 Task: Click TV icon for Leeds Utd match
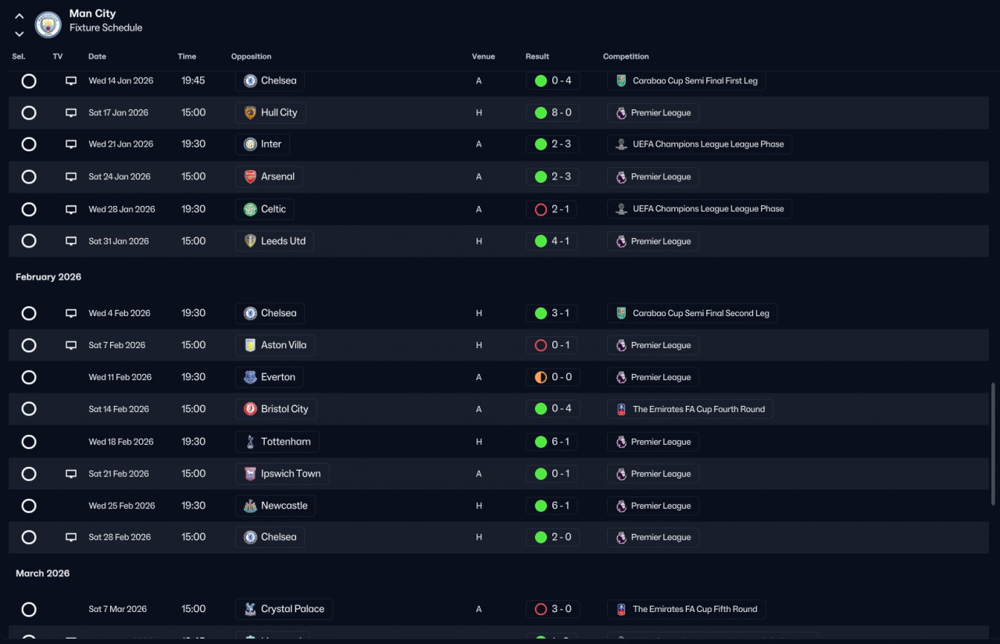pyautogui.click(x=71, y=241)
